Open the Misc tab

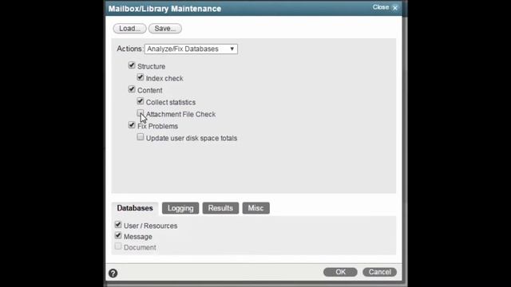(255, 208)
